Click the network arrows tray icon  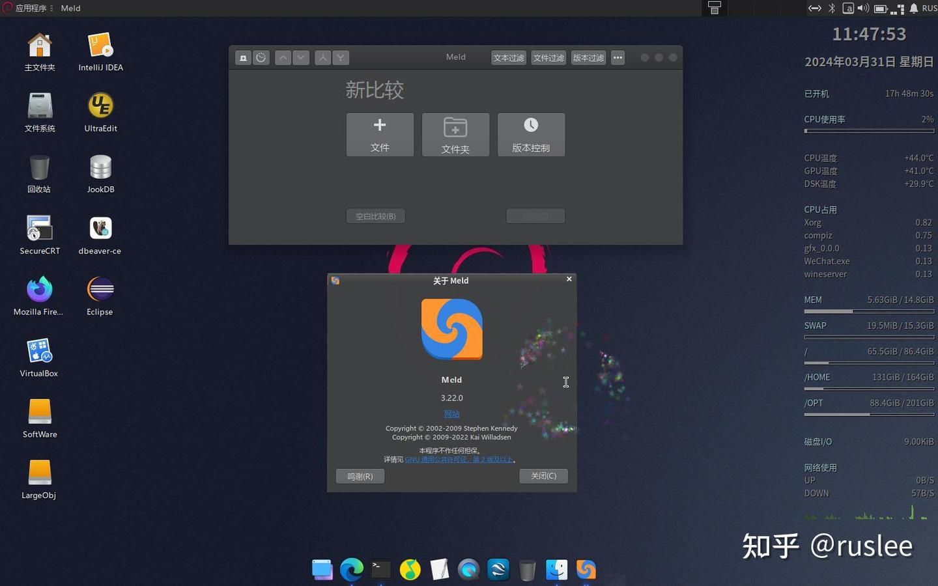(814, 8)
